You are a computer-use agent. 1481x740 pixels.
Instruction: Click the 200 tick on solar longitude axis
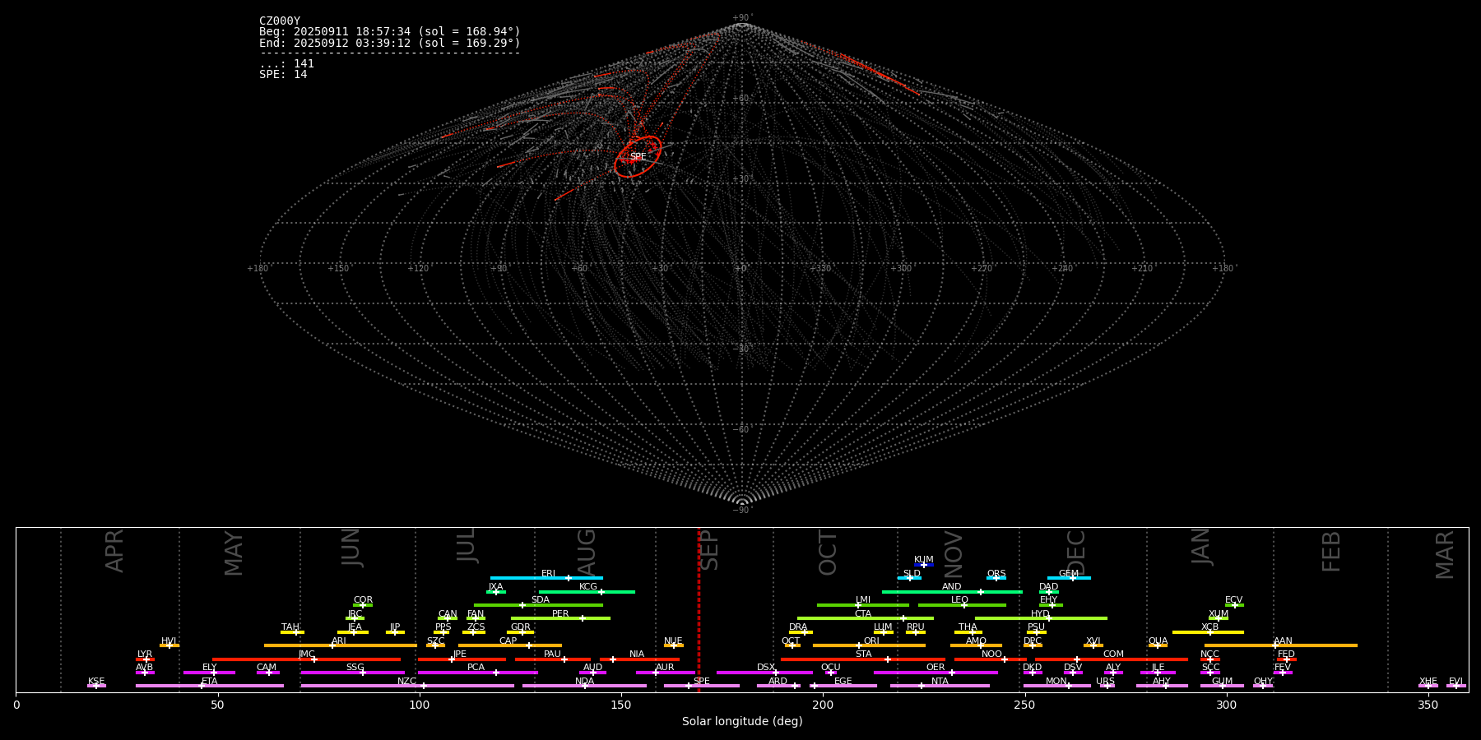(823, 705)
